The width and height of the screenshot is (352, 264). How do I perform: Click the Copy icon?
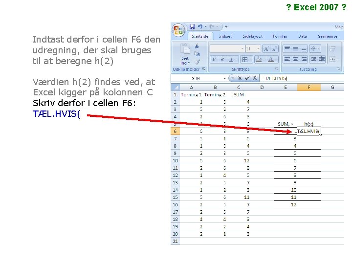197,54
